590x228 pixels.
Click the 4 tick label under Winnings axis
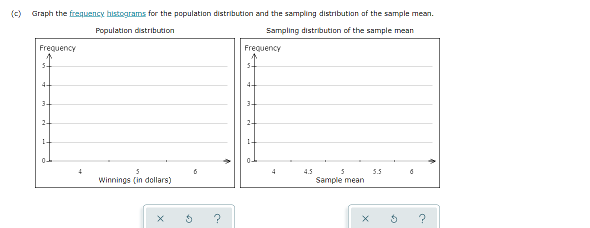pos(80,171)
